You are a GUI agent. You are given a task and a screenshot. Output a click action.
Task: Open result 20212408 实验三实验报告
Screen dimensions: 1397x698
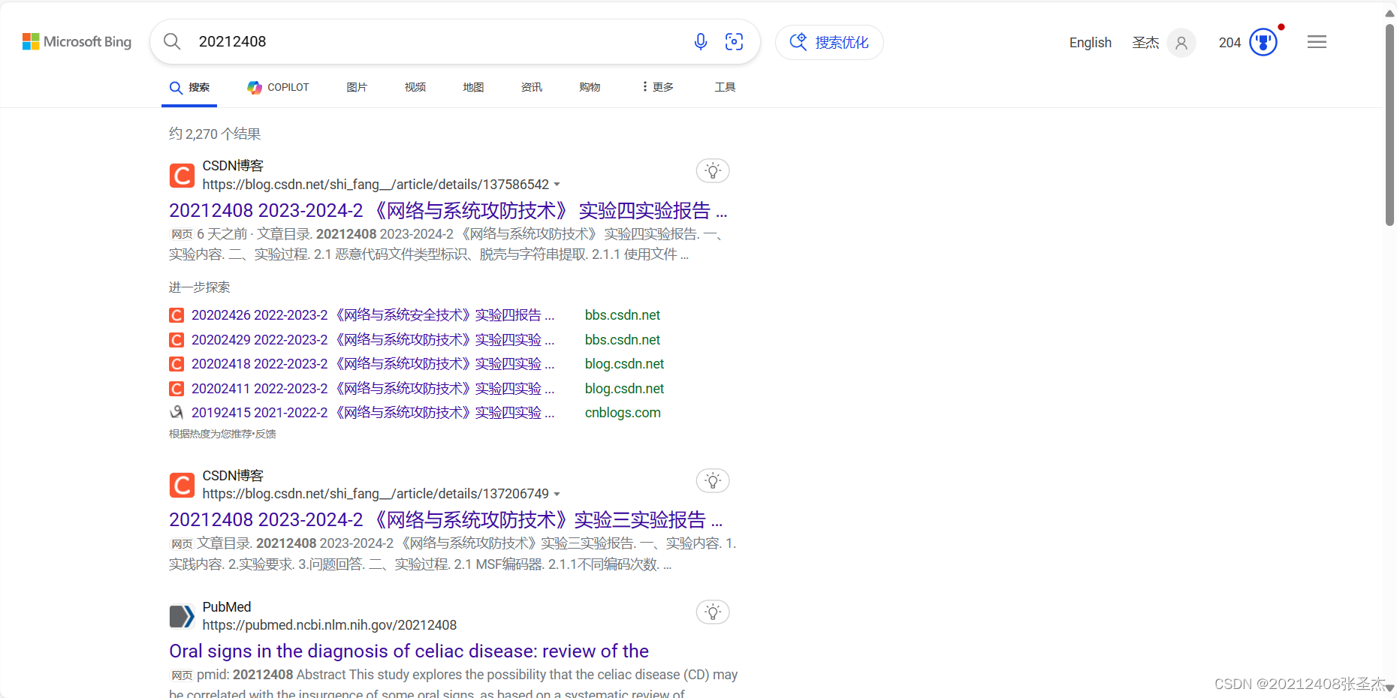click(x=445, y=520)
